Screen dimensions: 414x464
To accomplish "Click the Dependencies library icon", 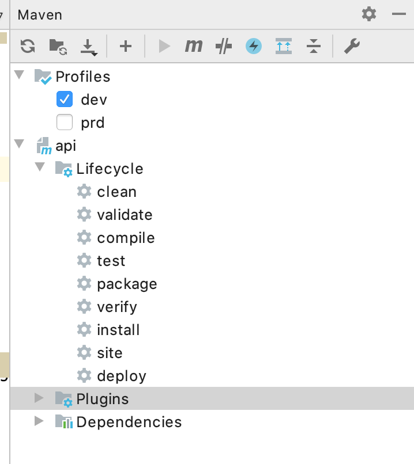I will pos(64,421).
